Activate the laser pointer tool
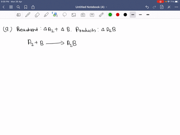180x135 pixels. click(101, 15)
